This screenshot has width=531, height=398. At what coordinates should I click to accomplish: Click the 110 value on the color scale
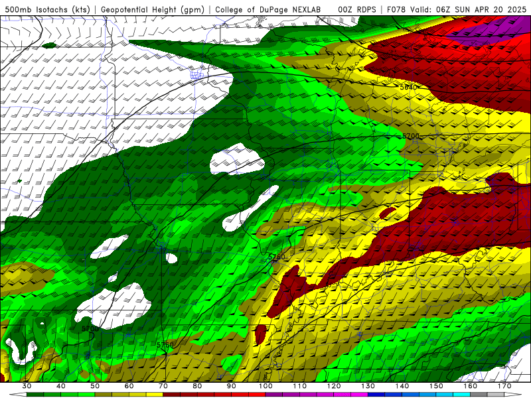[x=300, y=386]
